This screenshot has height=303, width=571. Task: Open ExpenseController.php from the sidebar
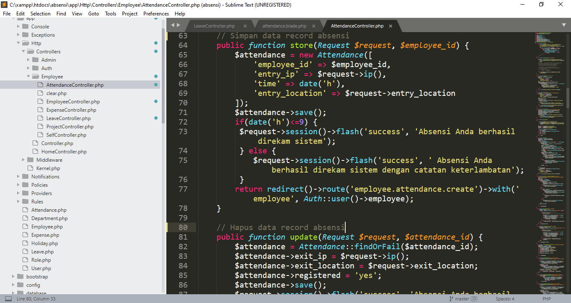(71, 110)
